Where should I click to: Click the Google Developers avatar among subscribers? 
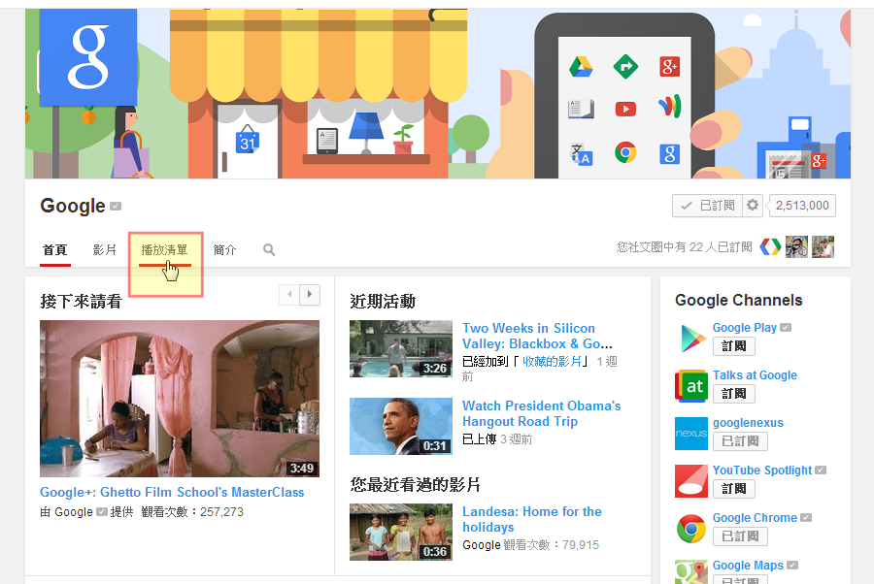[x=770, y=246]
